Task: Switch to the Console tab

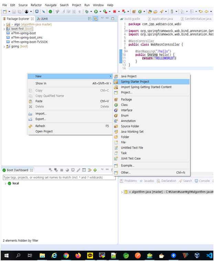Action: (202, 181)
